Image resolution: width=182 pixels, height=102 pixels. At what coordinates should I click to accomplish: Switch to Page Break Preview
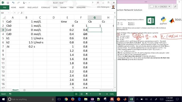pos(87,94)
